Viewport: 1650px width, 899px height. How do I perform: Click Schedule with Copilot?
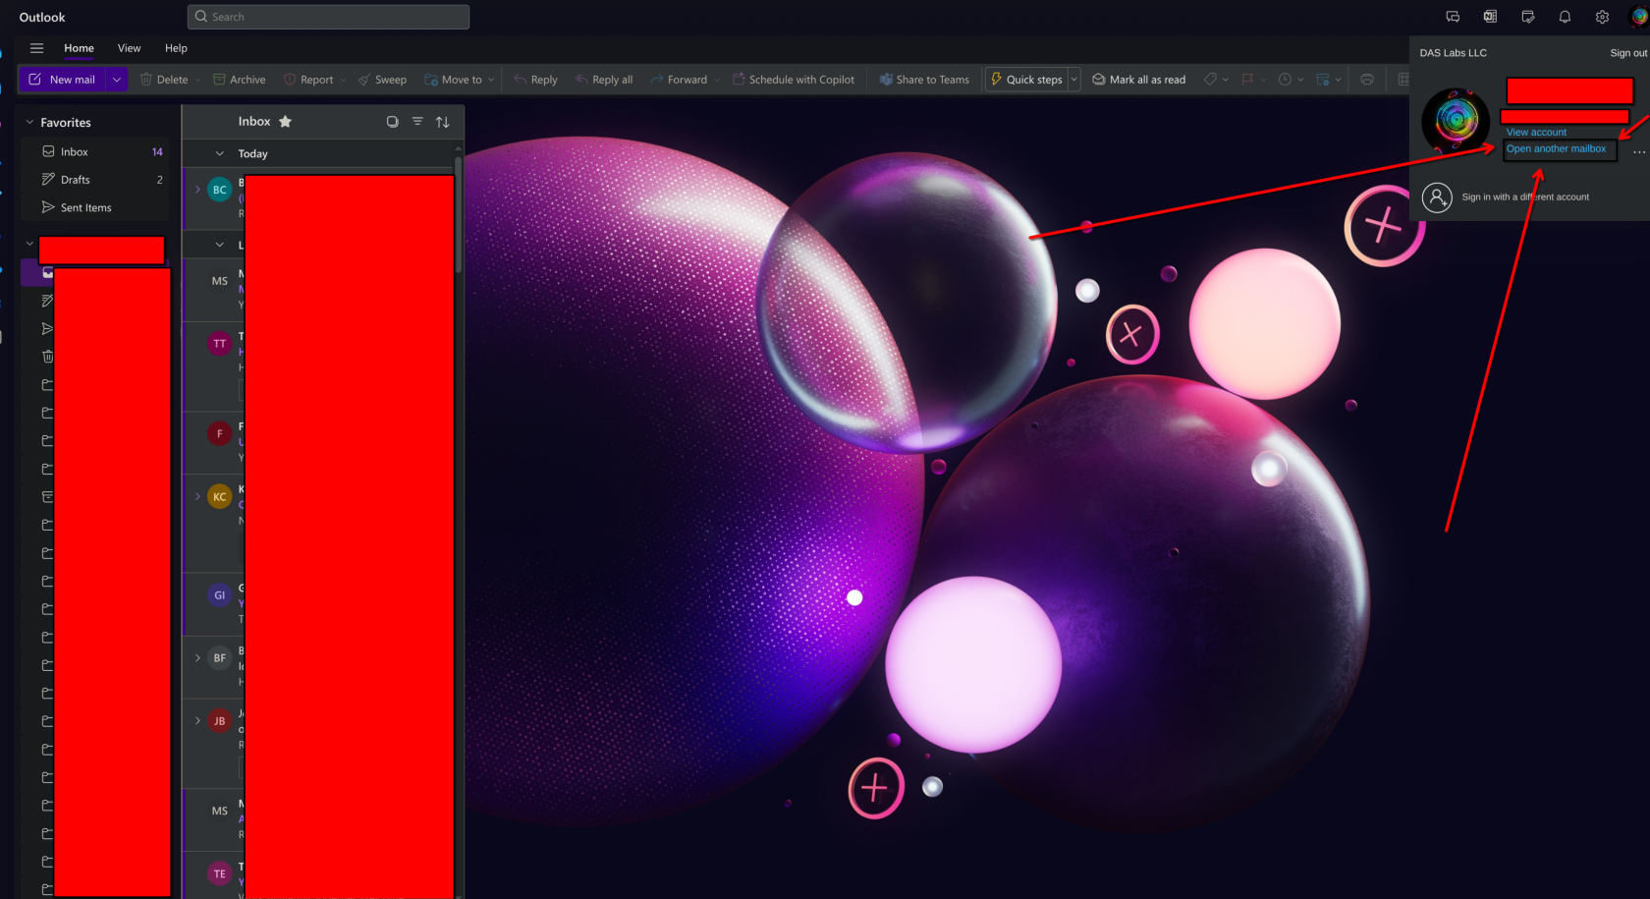pos(794,80)
